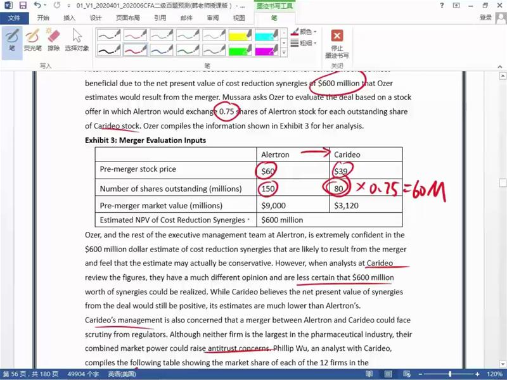This screenshot has height=380, width=507.
Task: Switch to the 邮件 Mailings tab
Action: 186,18
